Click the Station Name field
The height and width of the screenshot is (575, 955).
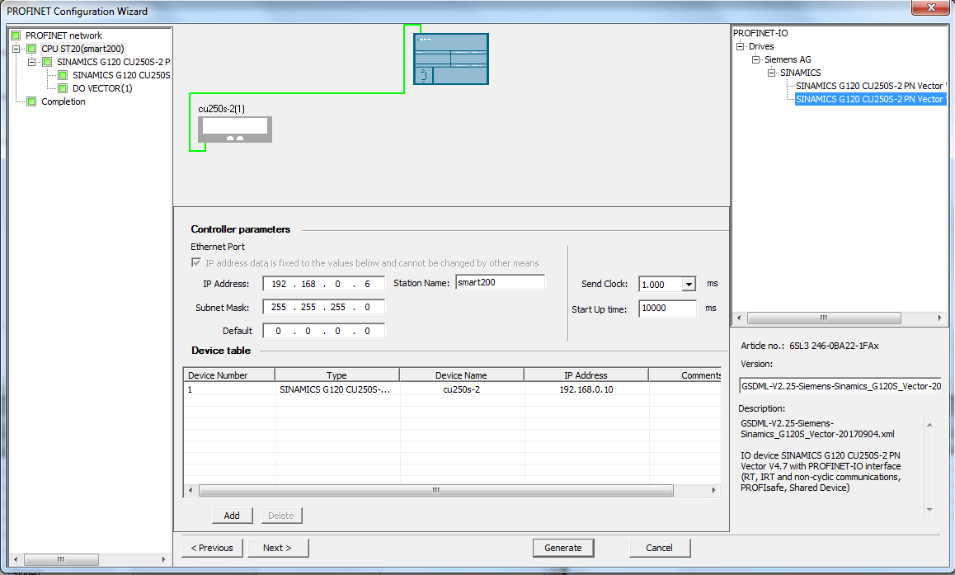point(500,282)
